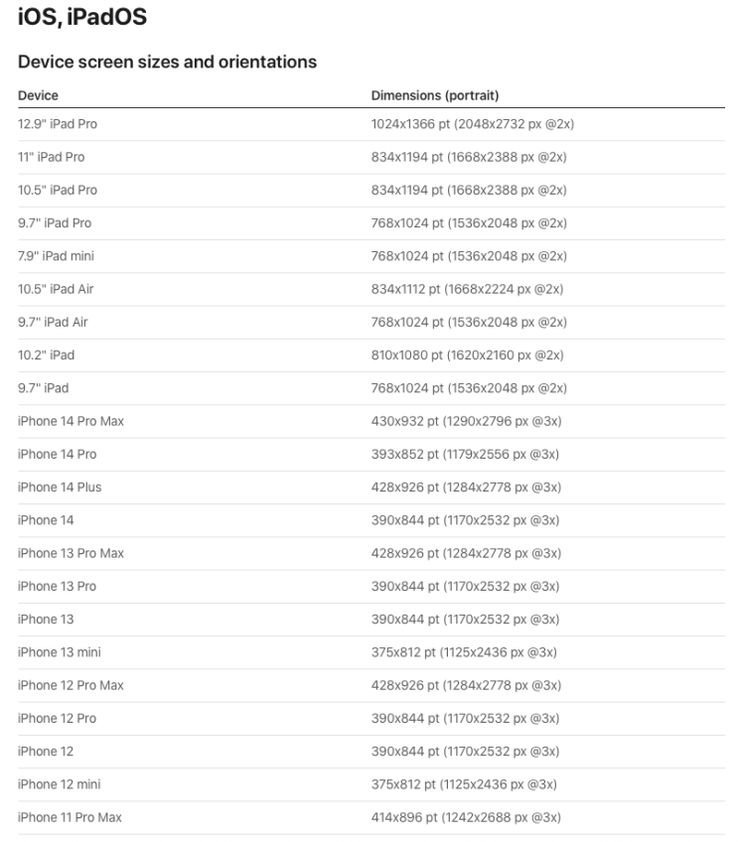Click the 10.2" iPad device name

46,354
